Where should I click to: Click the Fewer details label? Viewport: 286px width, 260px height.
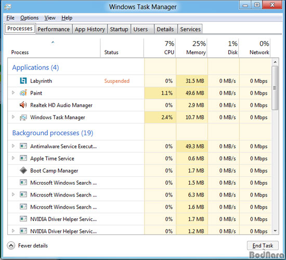(x=33, y=245)
